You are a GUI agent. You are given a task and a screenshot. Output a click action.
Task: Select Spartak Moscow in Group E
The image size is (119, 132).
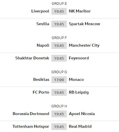click(x=85, y=24)
